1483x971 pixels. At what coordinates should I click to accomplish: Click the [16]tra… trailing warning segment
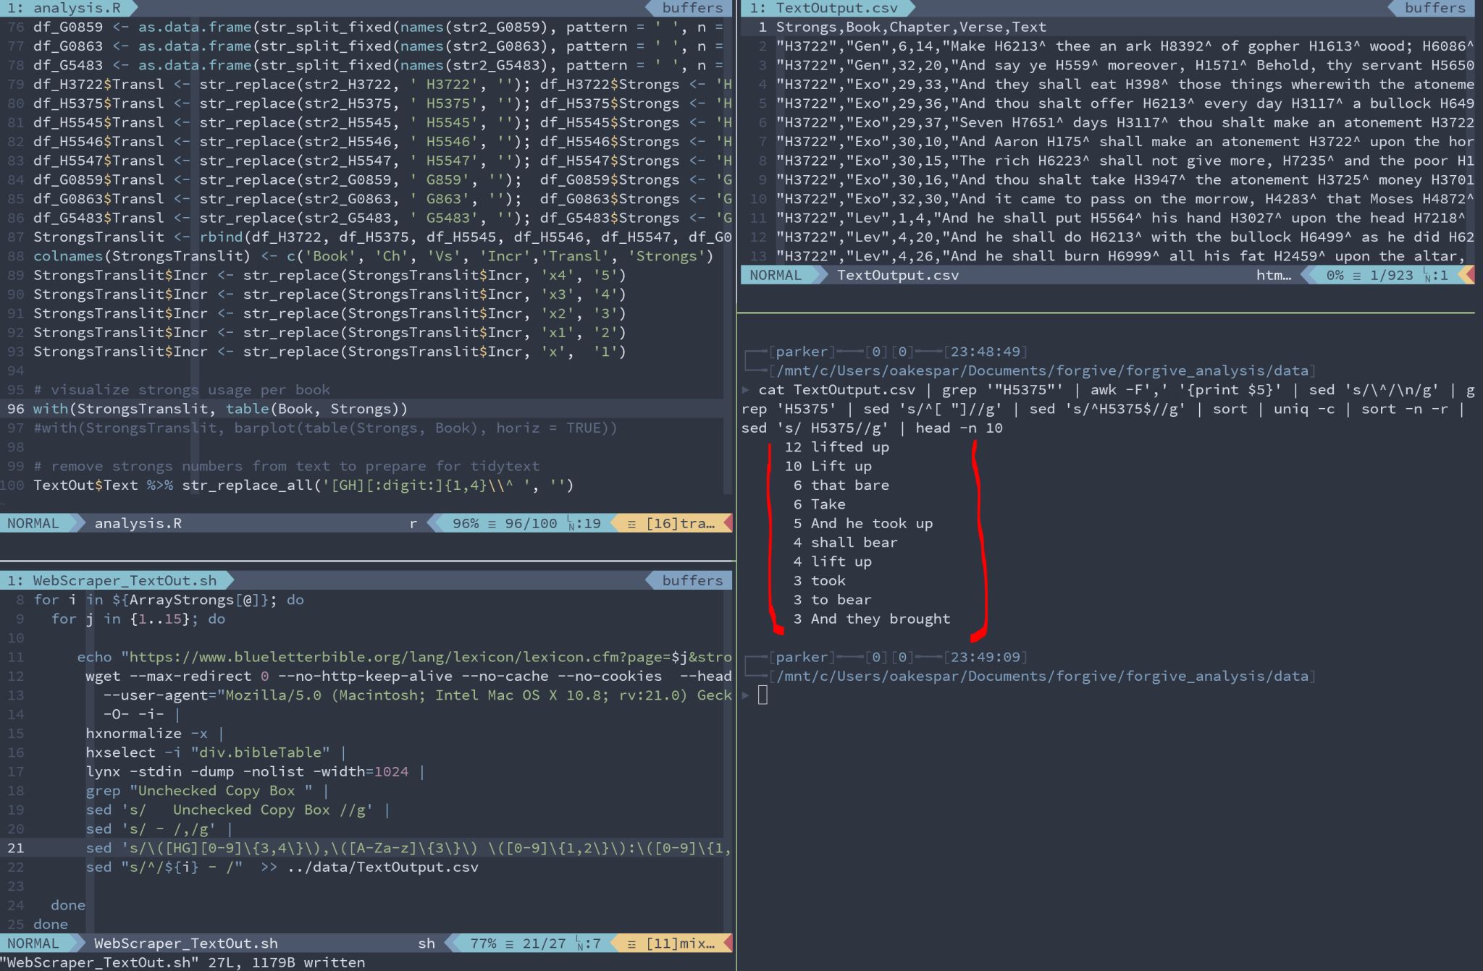(x=671, y=523)
